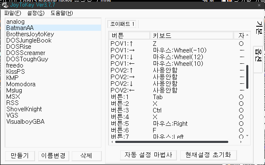Switch to the 조이패드 1 tab
Image resolution: width=265 pixels, height=165 pixels.
[x=122, y=24]
